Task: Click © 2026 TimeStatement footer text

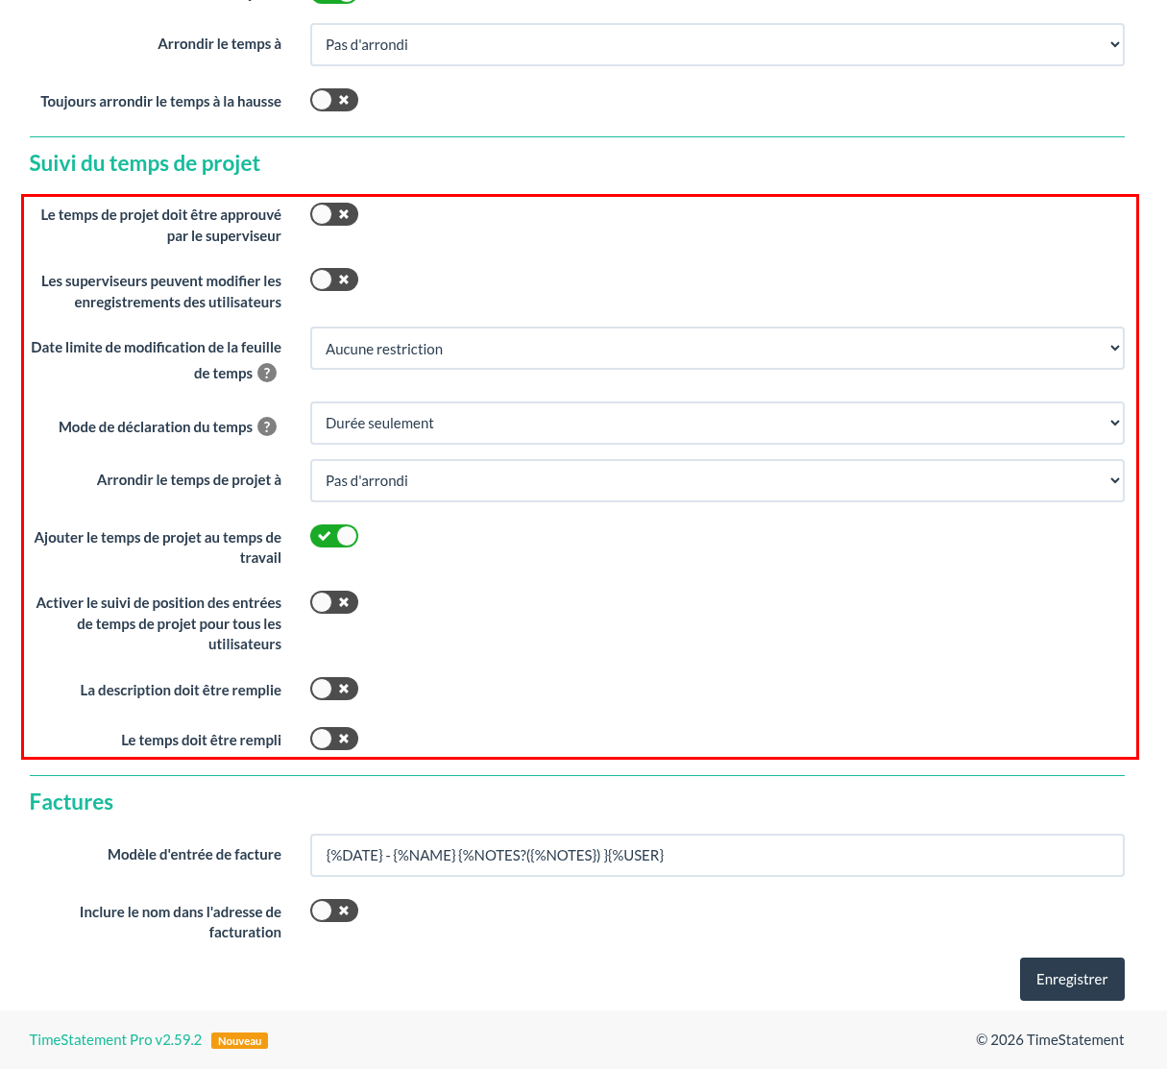Action: 1050,1040
